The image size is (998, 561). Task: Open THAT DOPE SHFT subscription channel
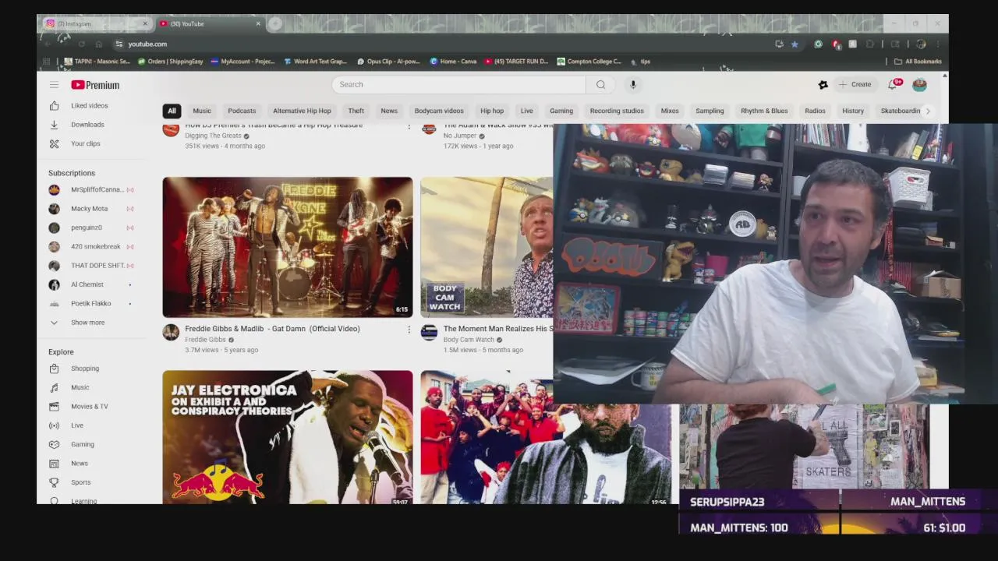(x=90, y=266)
